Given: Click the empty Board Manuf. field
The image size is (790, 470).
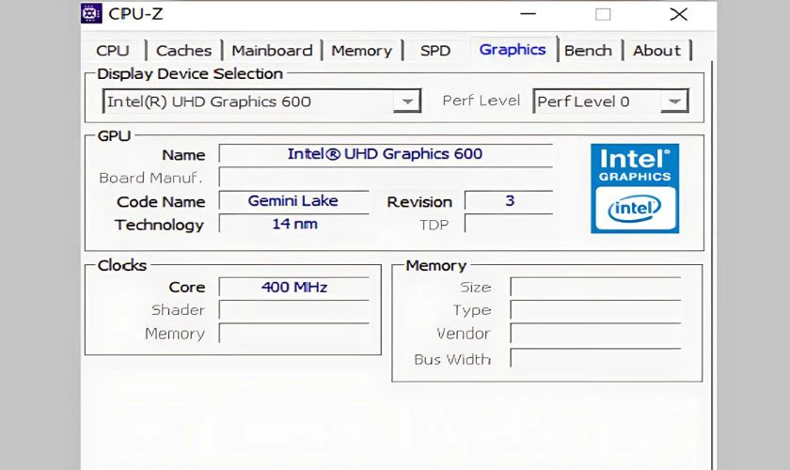Looking at the screenshot, I should click(x=386, y=178).
